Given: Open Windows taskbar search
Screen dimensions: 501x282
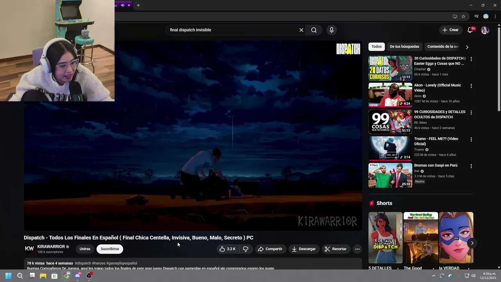Looking at the screenshot, I should 20,276.
